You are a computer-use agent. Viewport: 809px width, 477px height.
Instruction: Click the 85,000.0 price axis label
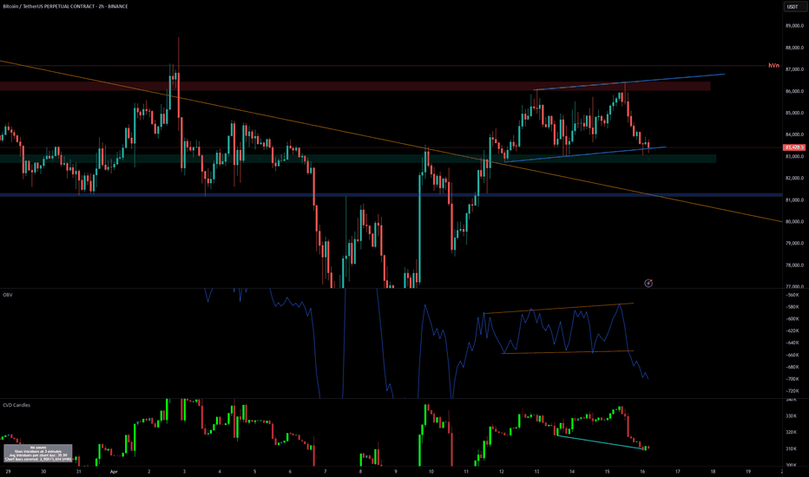794,113
